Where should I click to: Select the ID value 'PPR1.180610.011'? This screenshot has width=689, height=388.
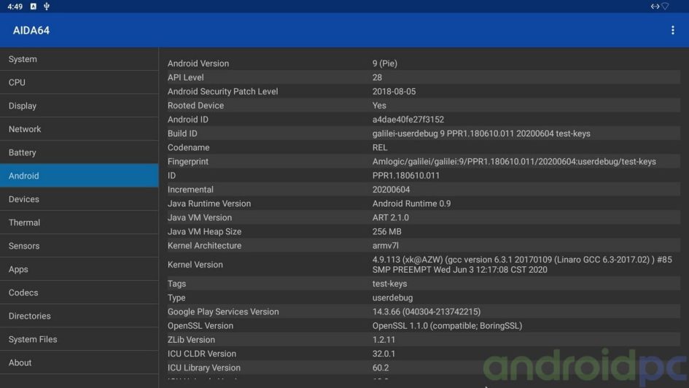click(x=406, y=176)
